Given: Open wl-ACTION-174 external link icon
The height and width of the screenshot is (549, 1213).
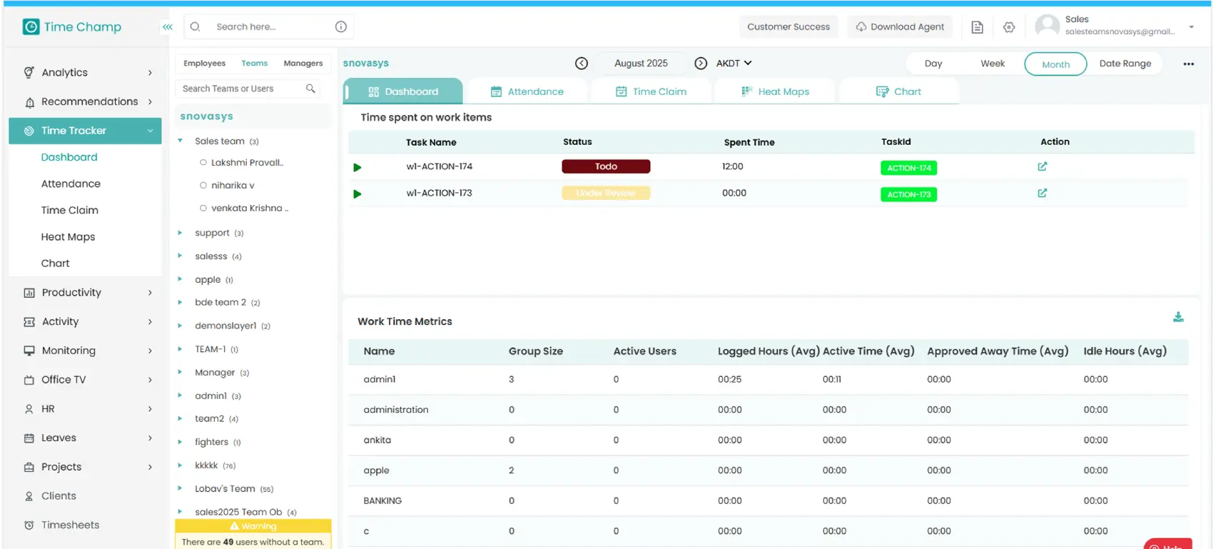Looking at the screenshot, I should click(1042, 166).
